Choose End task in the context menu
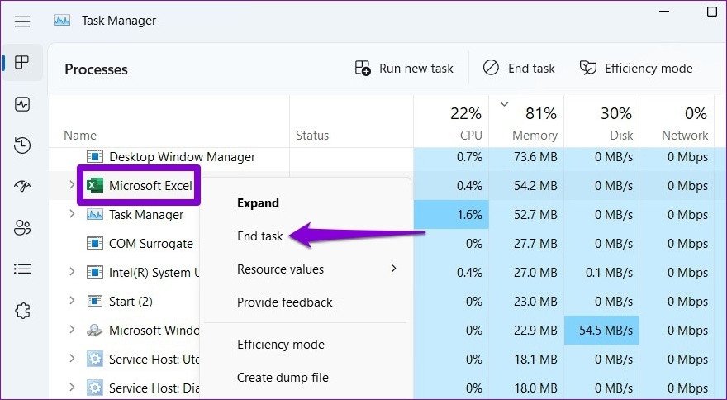 [x=260, y=236]
